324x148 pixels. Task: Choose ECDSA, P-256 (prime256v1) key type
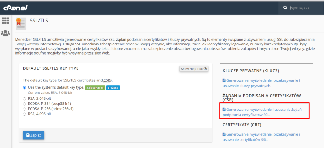[x=25, y=109]
